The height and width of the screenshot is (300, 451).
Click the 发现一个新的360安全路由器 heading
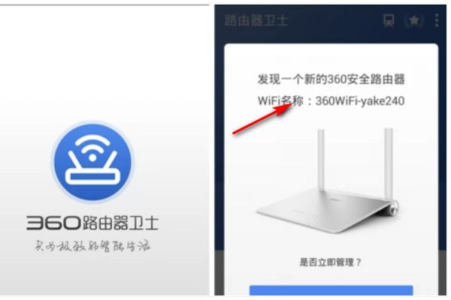331,79
